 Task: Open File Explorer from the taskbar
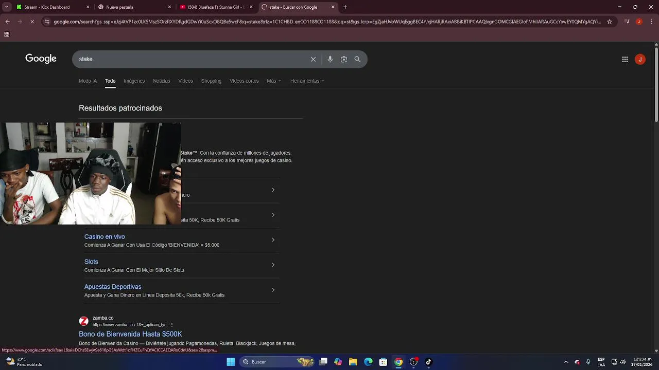tap(353, 362)
